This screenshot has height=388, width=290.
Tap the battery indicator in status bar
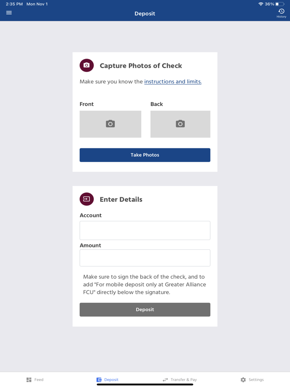pyautogui.click(x=280, y=4)
